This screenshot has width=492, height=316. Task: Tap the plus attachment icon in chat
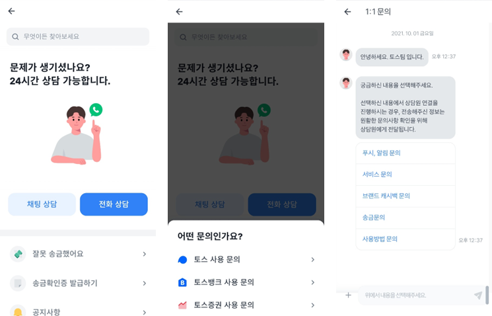(x=348, y=295)
